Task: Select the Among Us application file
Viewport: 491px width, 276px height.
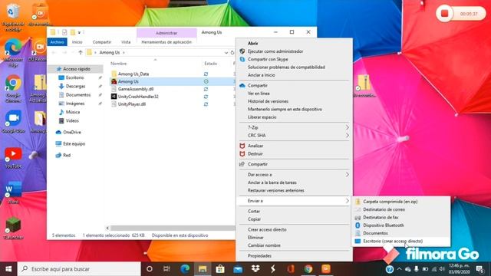Action: tap(128, 81)
